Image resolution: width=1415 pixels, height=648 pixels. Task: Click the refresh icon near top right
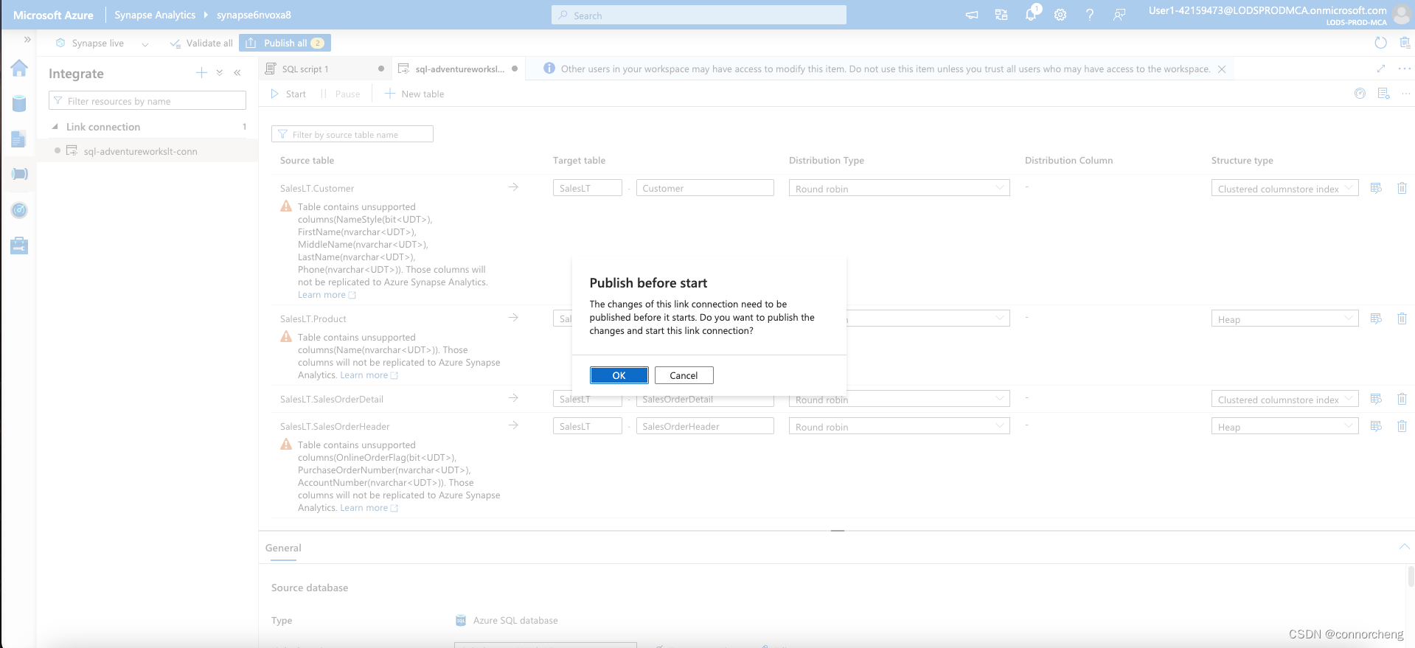1380,43
